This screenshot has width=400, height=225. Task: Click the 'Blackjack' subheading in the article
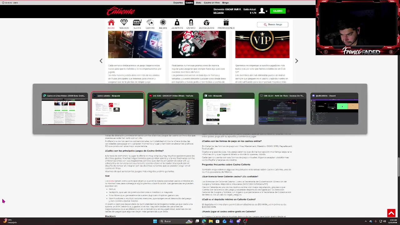pos(110,216)
